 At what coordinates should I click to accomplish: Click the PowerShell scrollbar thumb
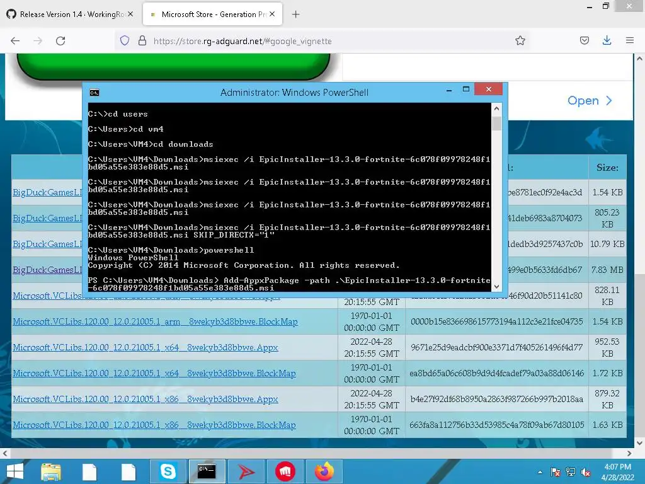(x=496, y=124)
